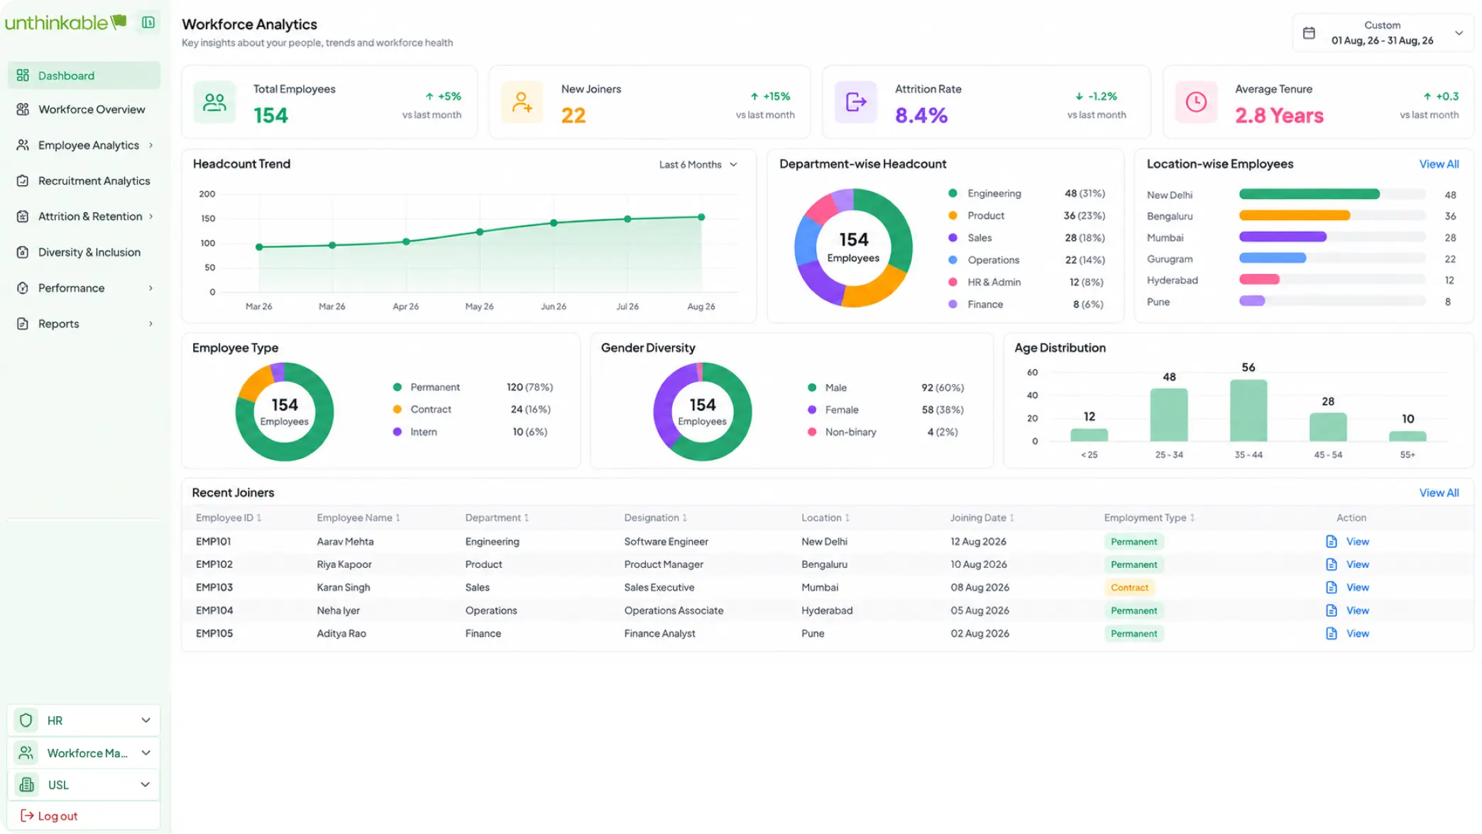Click the USL building icon
The height and width of the screenshot is (834, 1482).
click(x=26, y=784)
